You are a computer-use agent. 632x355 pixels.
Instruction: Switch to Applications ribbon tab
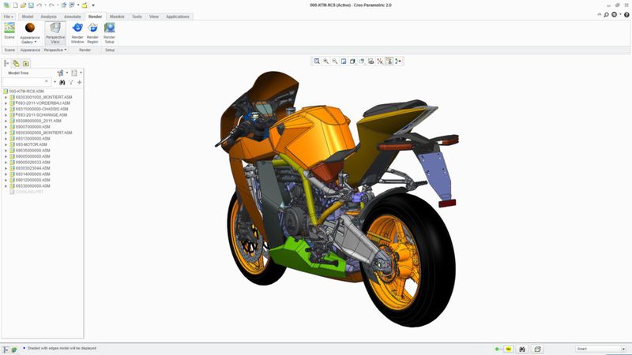click(x=177, y=17)
